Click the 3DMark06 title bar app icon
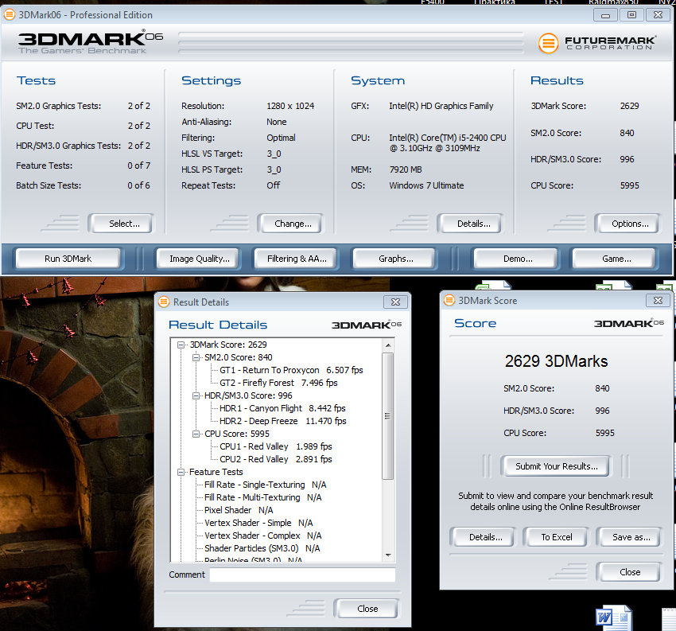 [10, 14]
